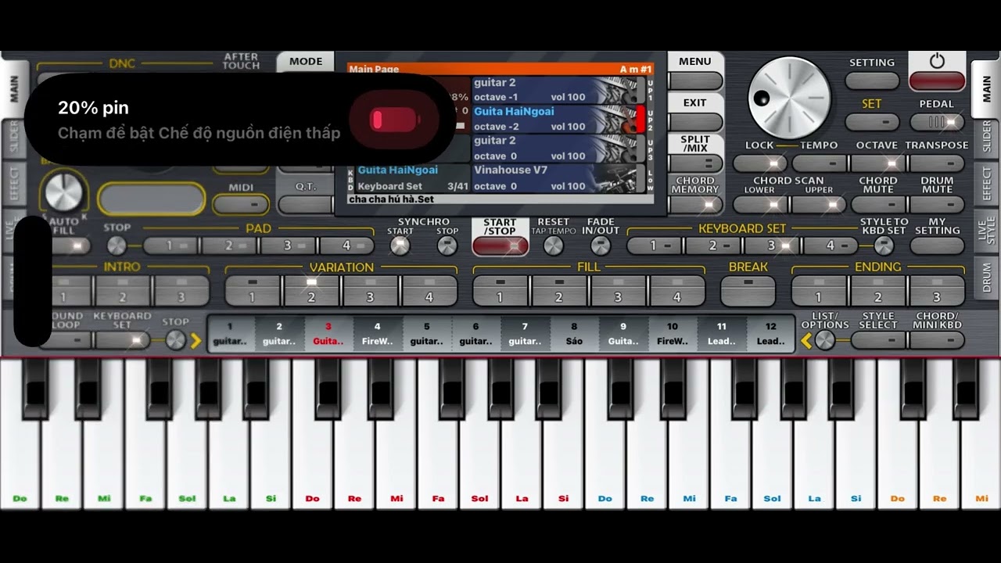Toggle the Drum Mute button

tap(937, 204)
